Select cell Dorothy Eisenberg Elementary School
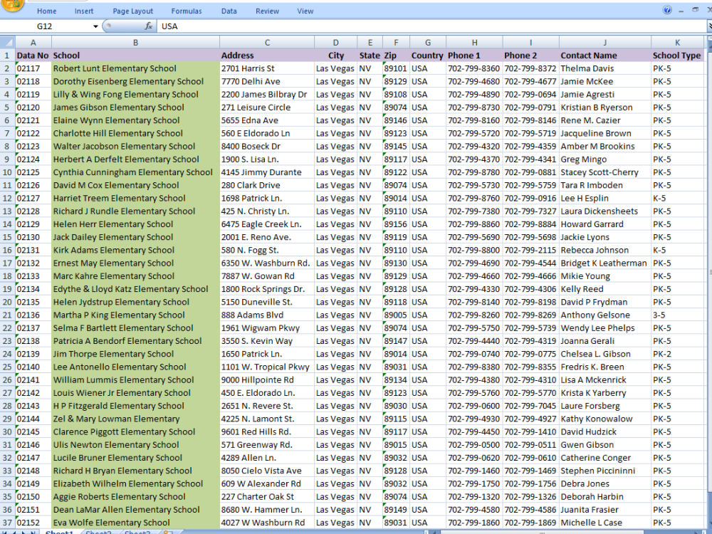Image resolution: width=712 pixels, height=534 pixels. tap(135, 82)
